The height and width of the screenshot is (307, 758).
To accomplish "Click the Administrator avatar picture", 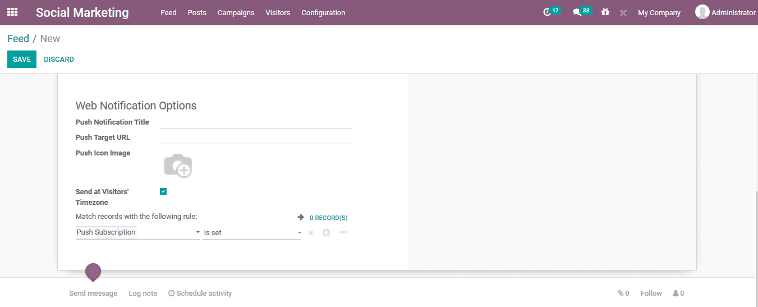I will [702, 12].
